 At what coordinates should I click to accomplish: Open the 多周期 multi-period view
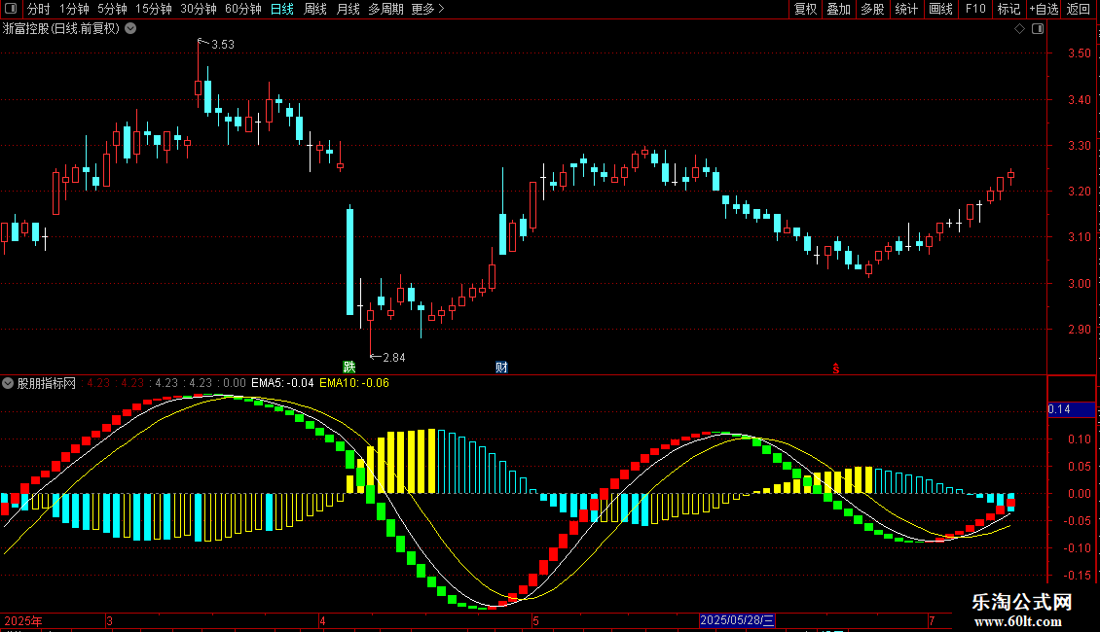(x=385, y=9)
